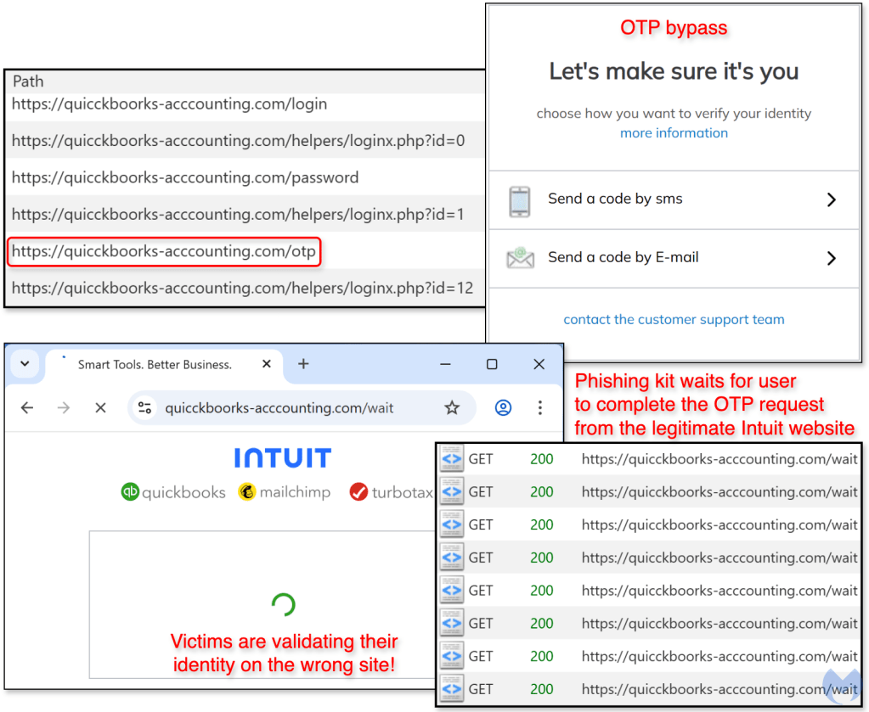Image resolution: width=869 pixels, height=712 pixels.
Task: Expand the sms option chevron
Action: pos(831,200)
